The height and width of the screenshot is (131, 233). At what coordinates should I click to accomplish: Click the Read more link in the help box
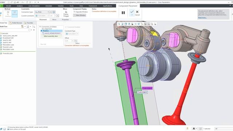click(x=202, y=18)
